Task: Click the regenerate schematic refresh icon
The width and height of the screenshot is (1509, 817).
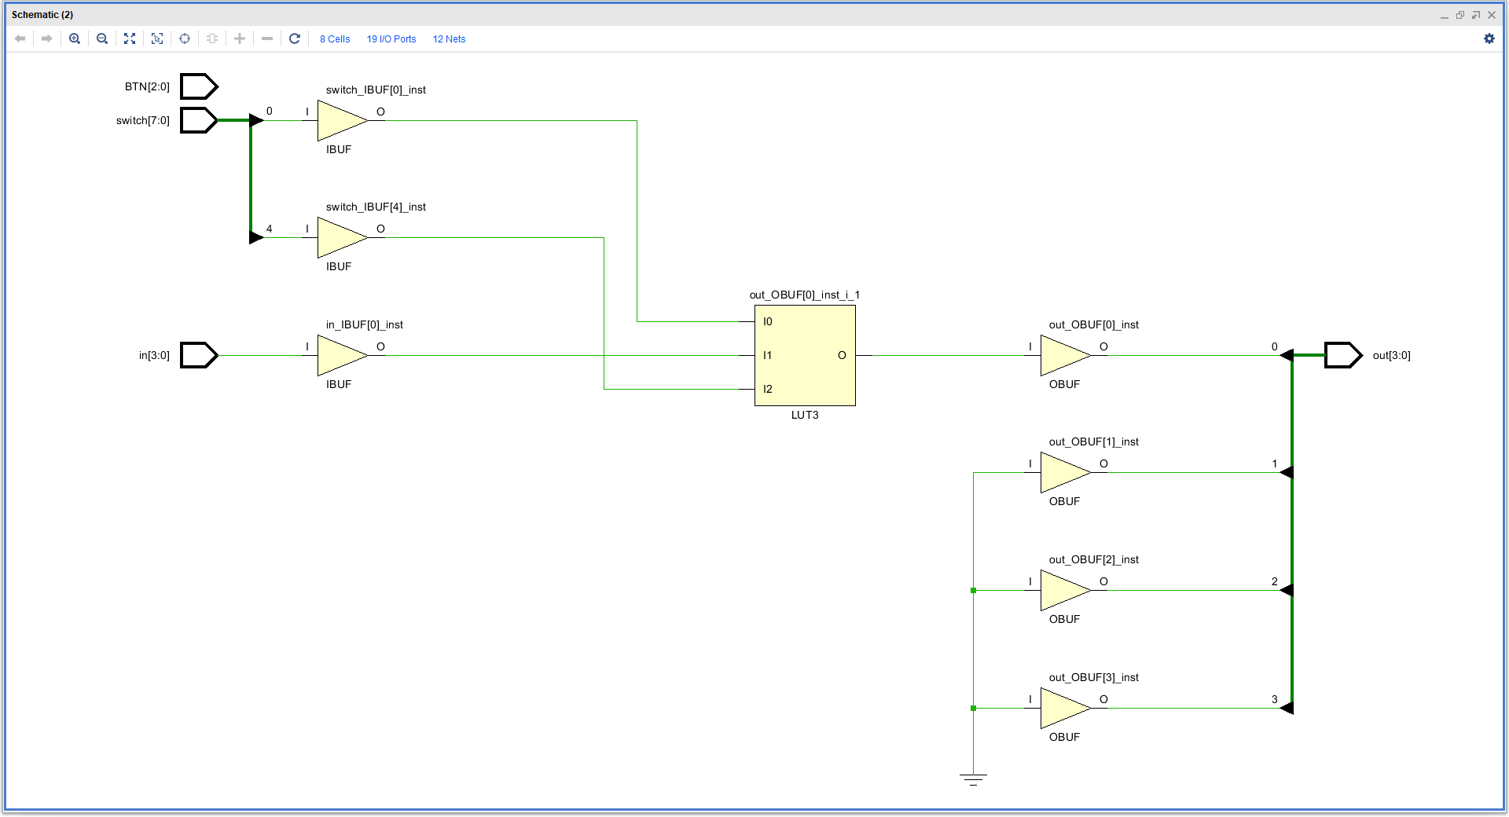Action: point(295,38)
